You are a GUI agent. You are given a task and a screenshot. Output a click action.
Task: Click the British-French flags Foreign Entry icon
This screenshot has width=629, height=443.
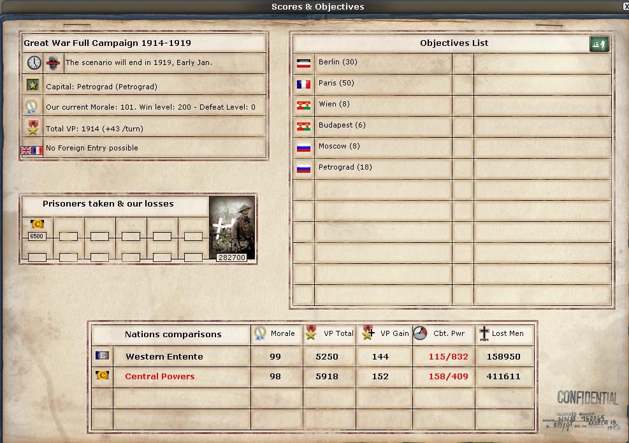(x=31, y=150)
